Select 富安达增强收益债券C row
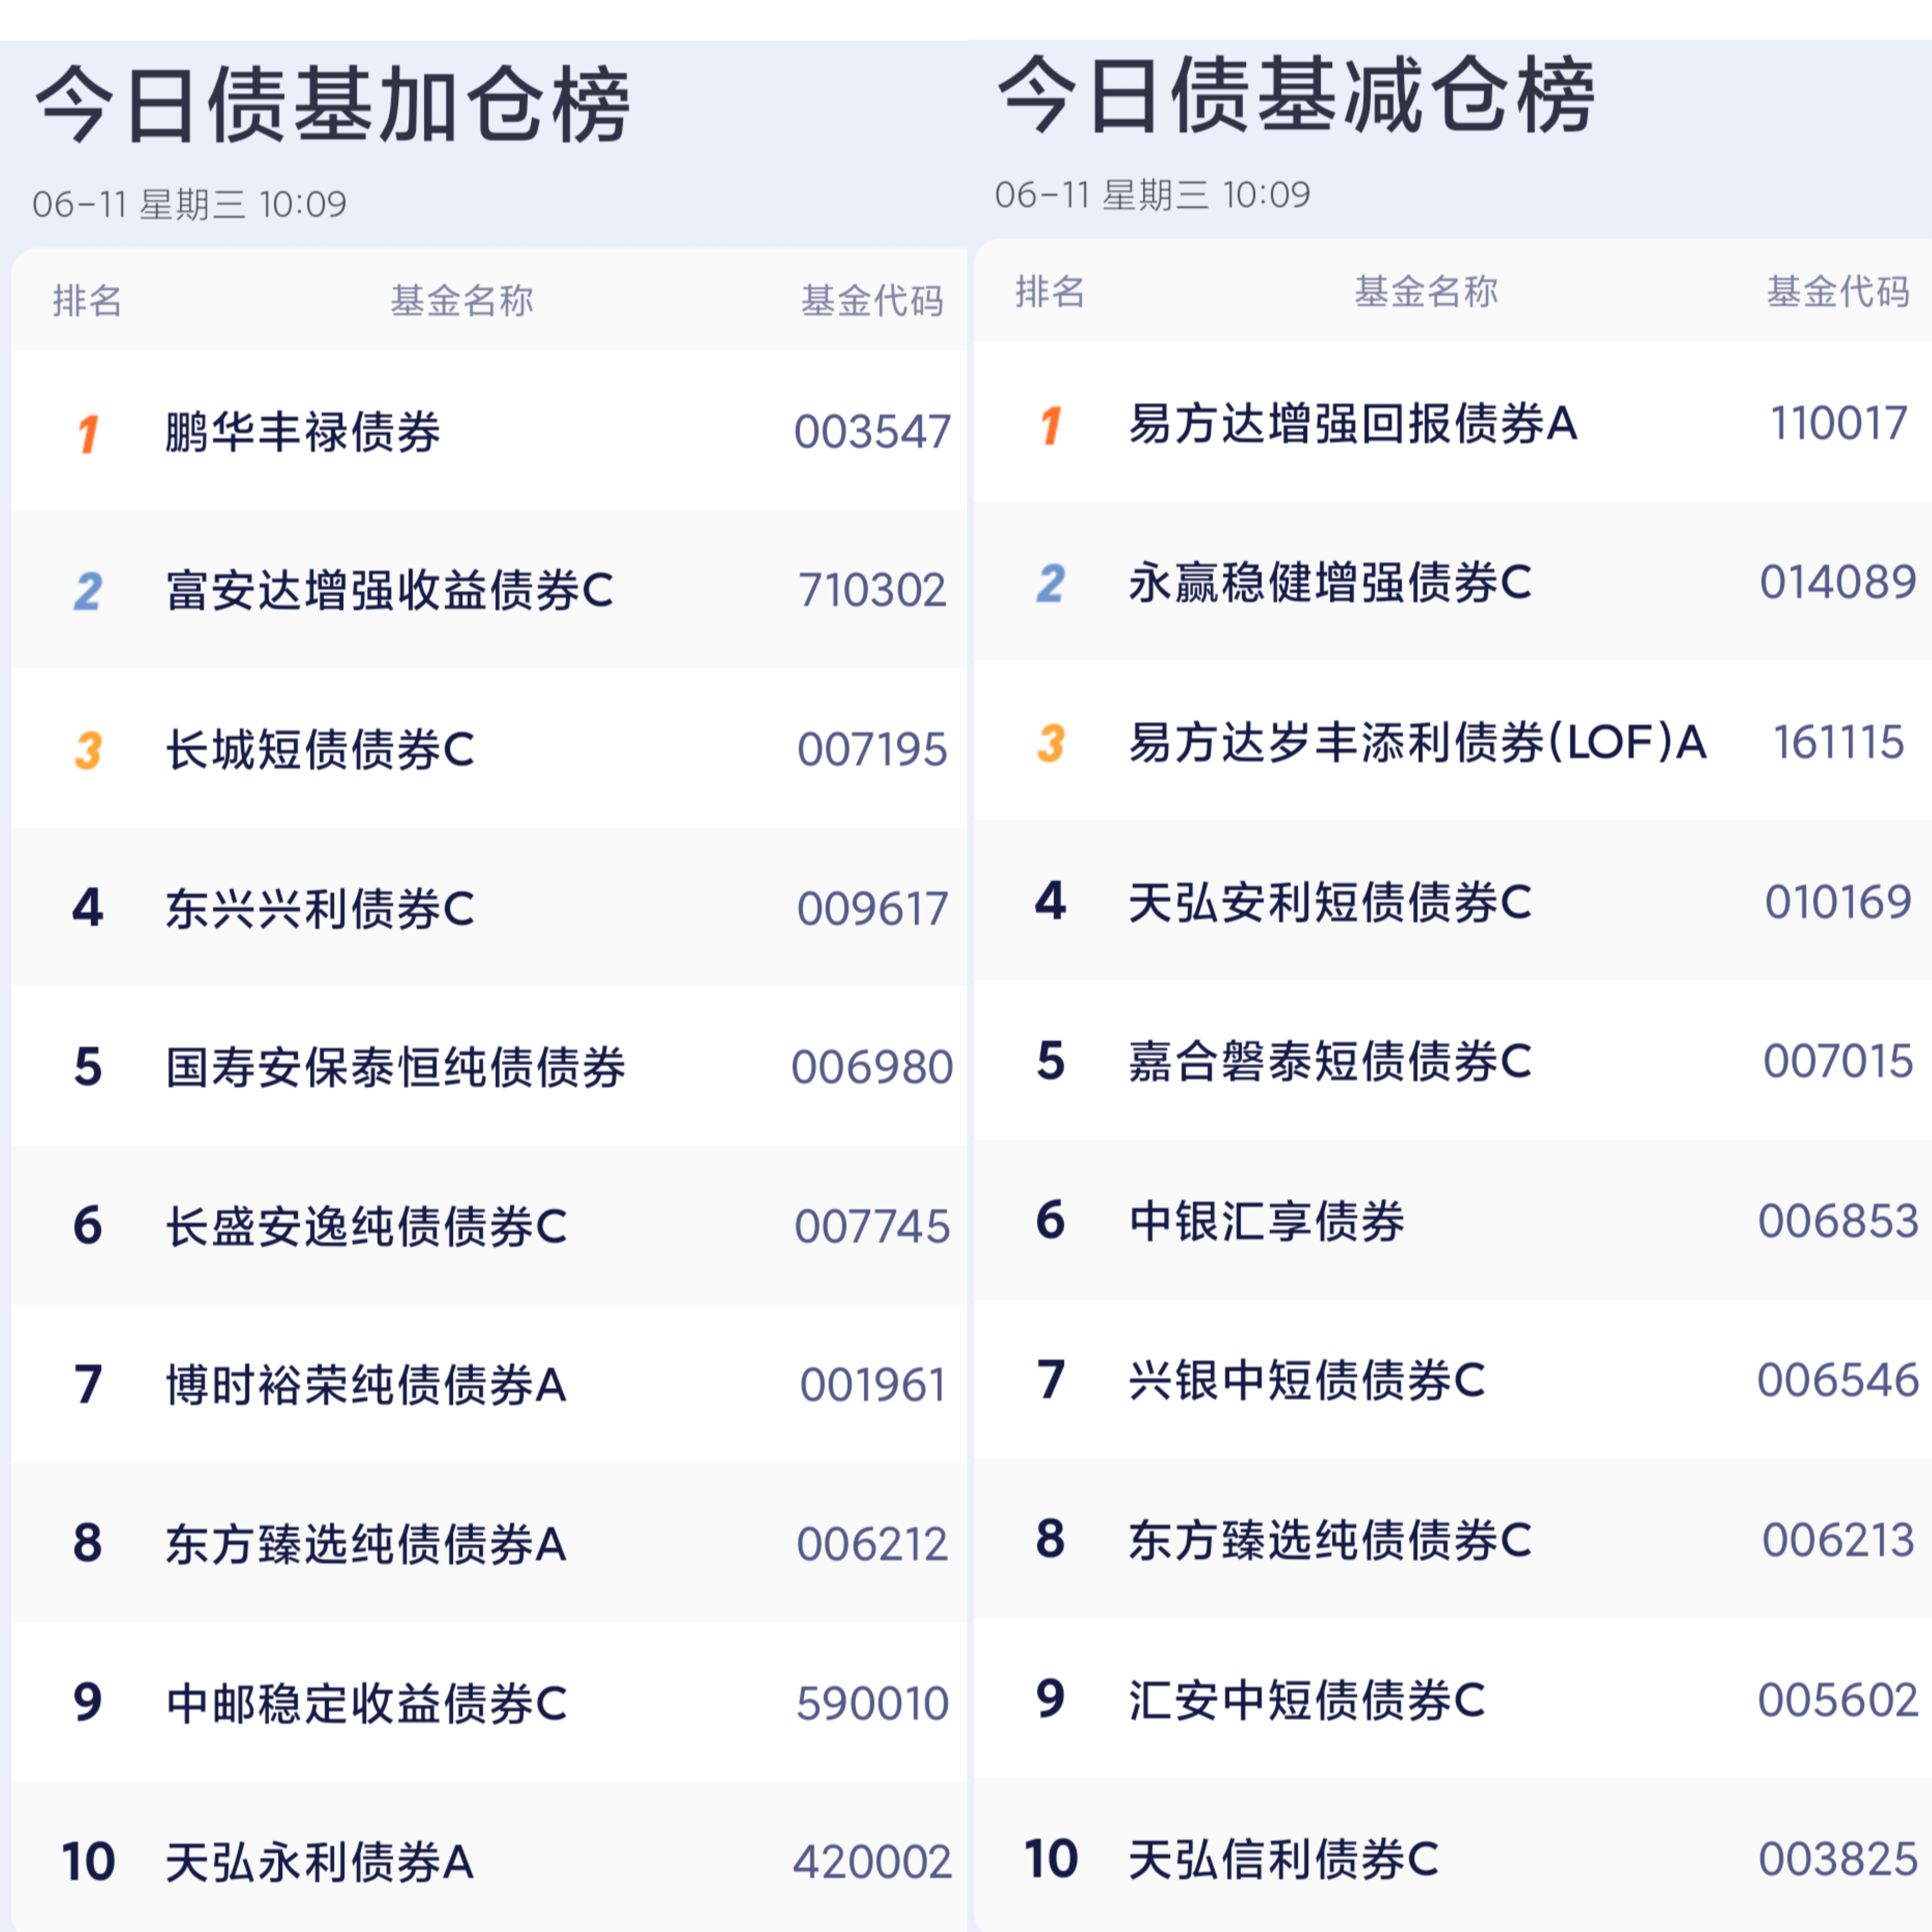This screenshot has width=1932, height=1932. click(489, 590)
